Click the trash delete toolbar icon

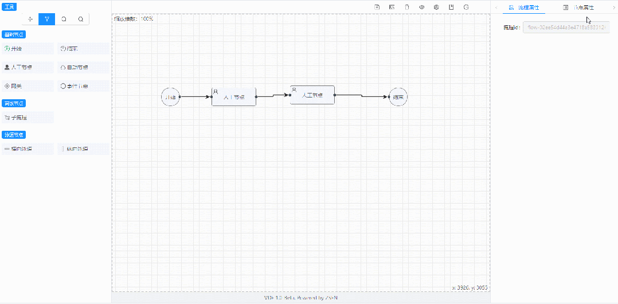407,7
